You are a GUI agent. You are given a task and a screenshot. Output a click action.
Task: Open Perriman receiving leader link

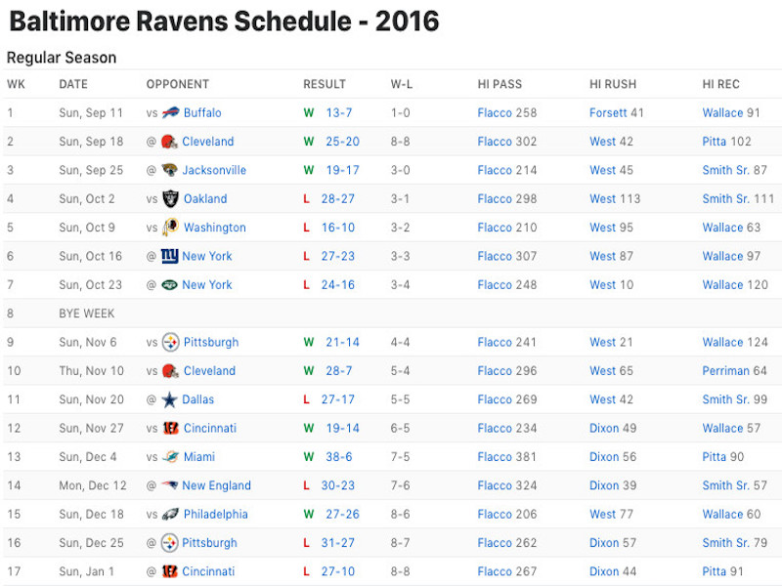pyautogui.click(x=725, y=371)
